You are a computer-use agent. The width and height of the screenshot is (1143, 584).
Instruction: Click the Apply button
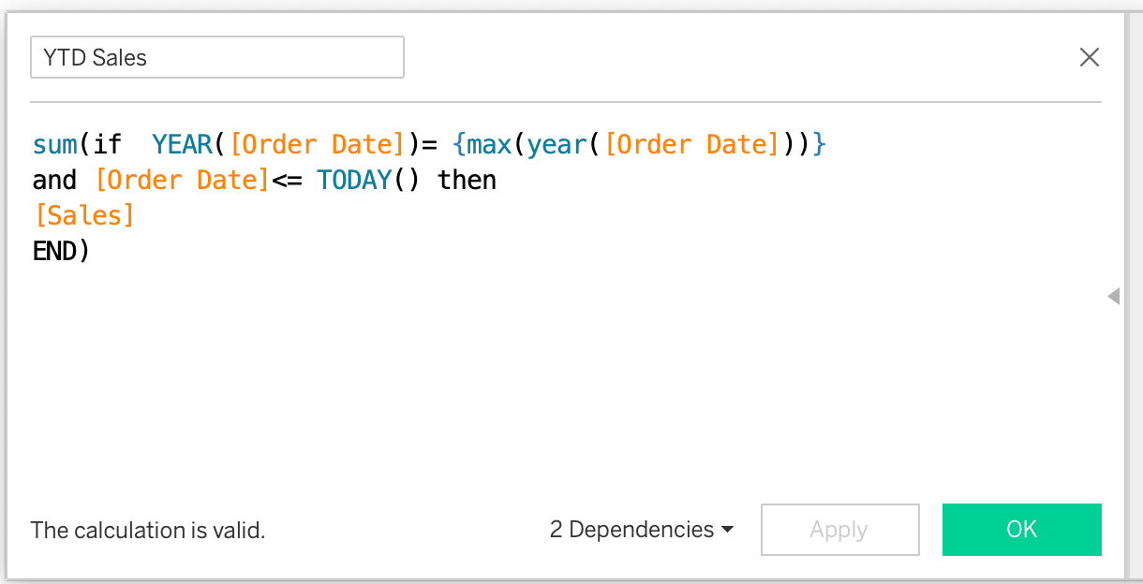click(839, 530)
